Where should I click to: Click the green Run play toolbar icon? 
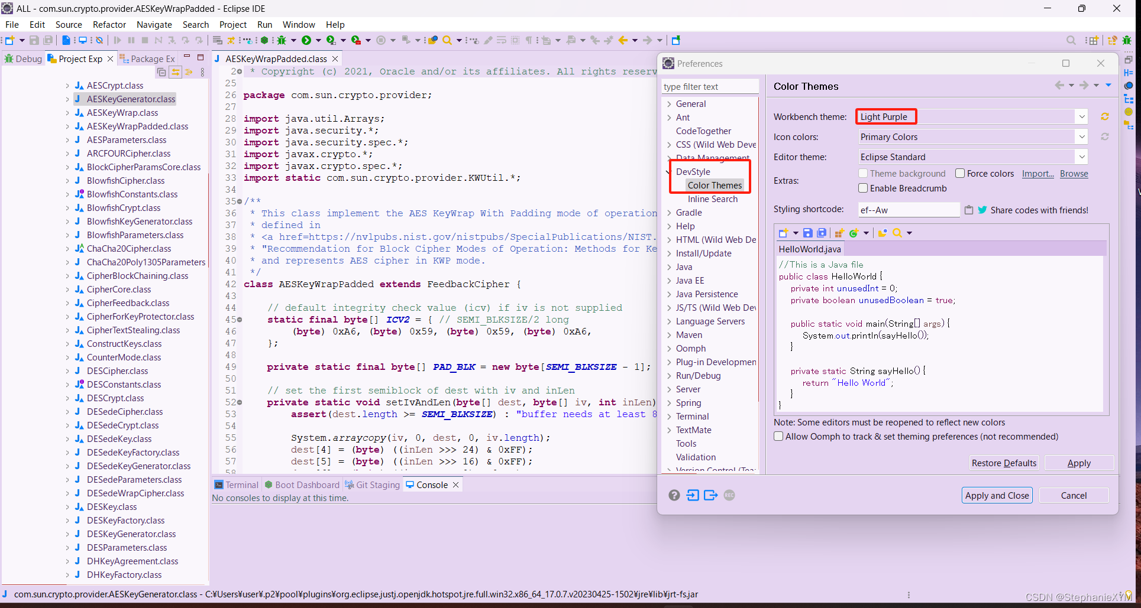click(x=306, y=40)
